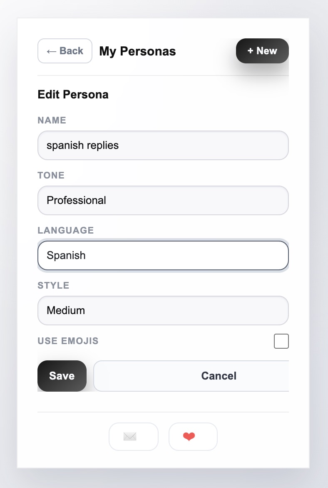This screenshot has height=488, width=328.
Task: Click the Cancel button
Action: pos(219,376)
